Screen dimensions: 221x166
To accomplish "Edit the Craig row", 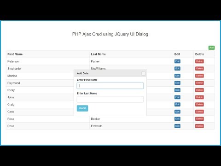I will [177, 105].
